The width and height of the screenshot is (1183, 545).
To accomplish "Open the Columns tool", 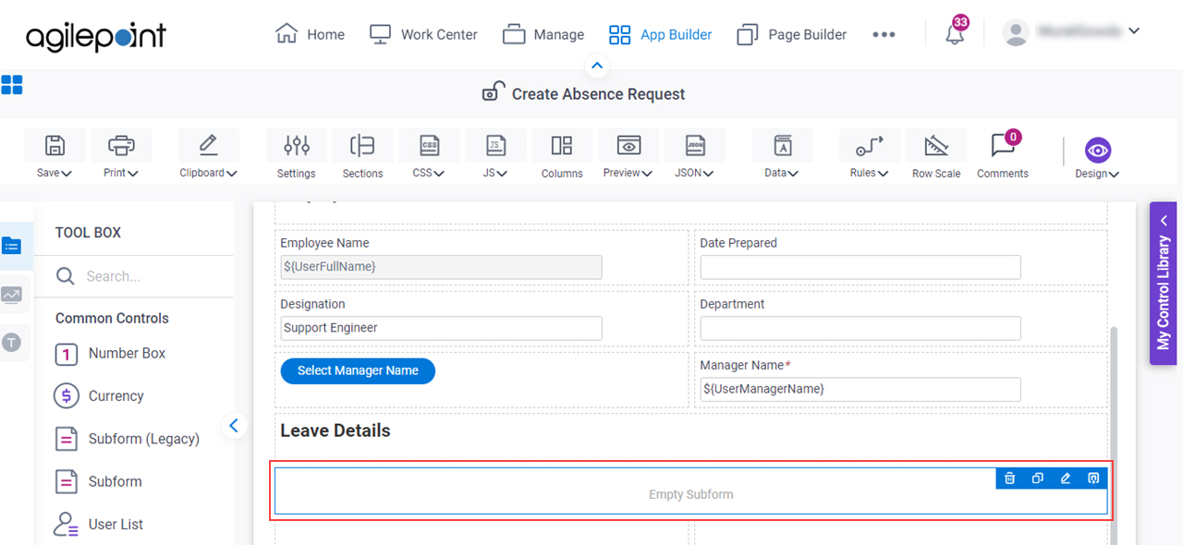I will click(562, 153).
